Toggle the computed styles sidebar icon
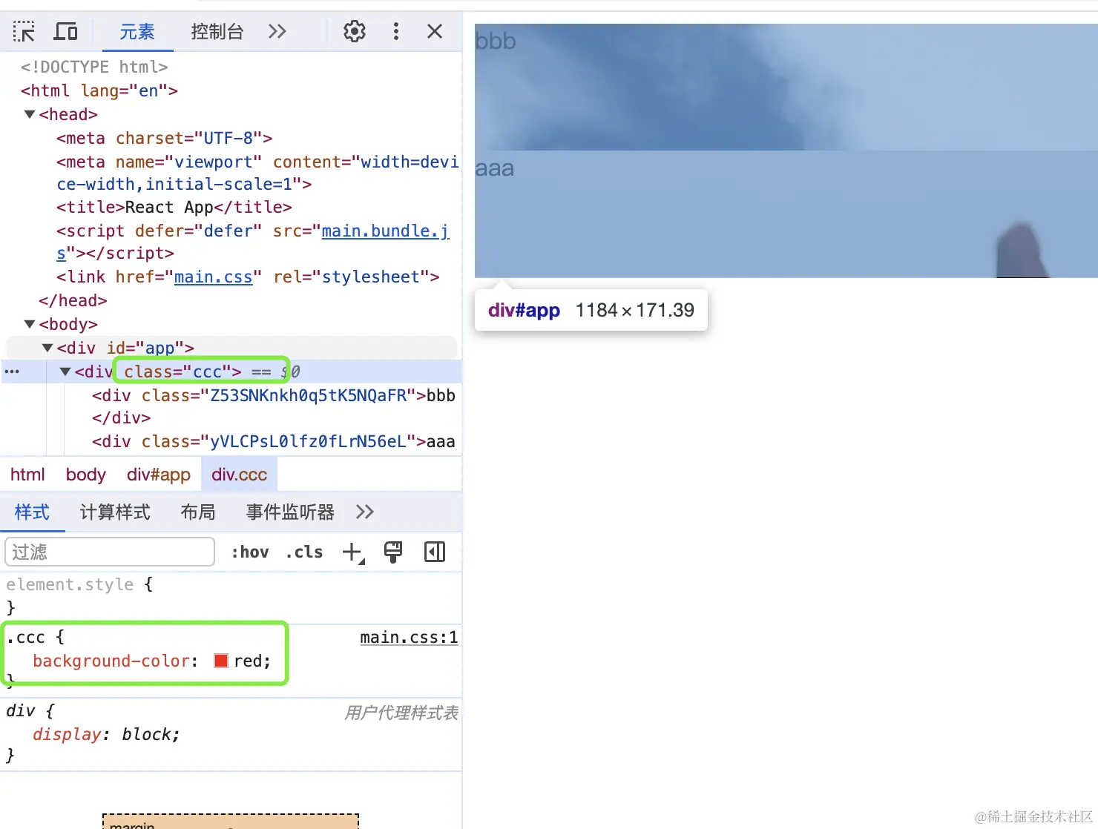The width and height of the screenshot is (1098, 829). coord(435,552)
